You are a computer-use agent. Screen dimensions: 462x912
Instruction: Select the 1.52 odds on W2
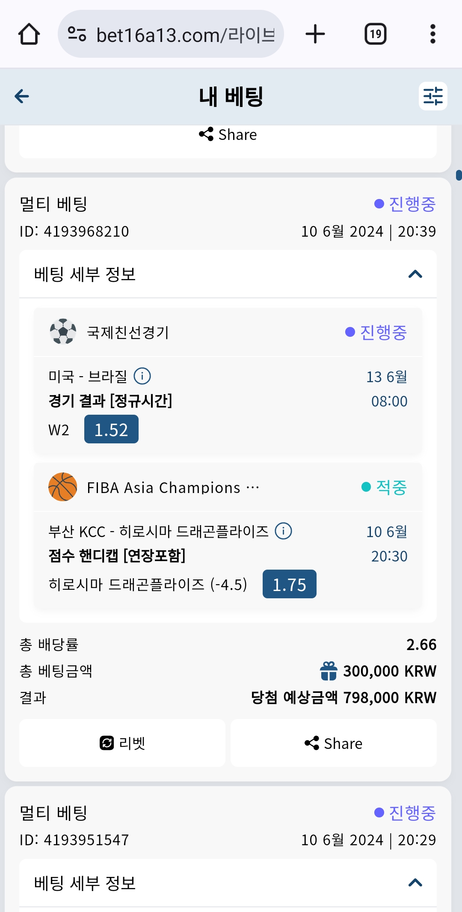(x=111, y=429)
